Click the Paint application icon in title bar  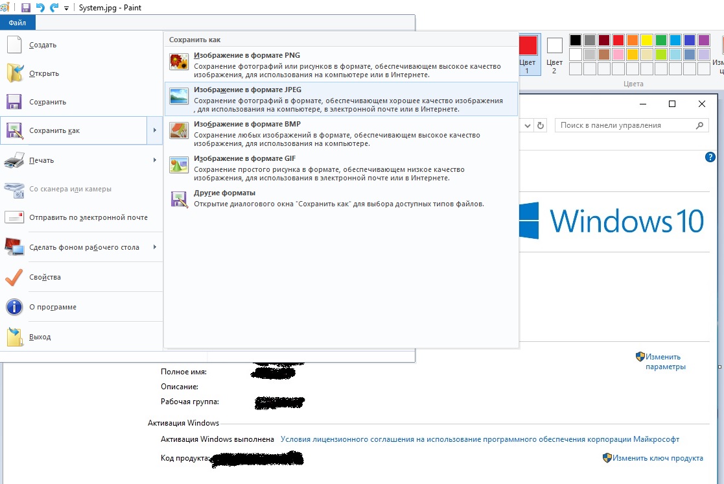(x=4, y=7)
